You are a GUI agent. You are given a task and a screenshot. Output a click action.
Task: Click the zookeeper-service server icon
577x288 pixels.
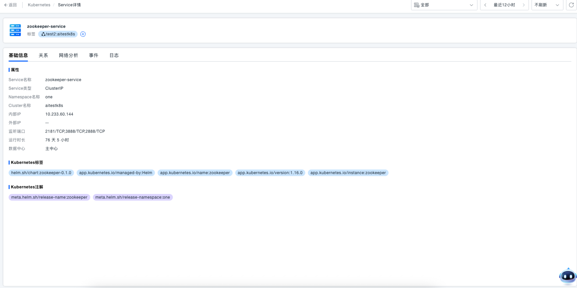(15, 30)
